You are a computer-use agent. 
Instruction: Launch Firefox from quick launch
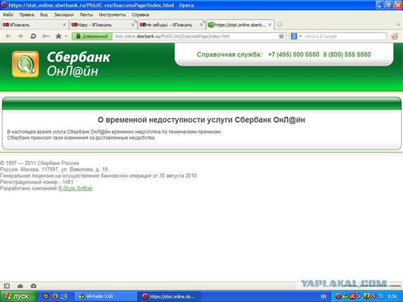coord(55,296)
